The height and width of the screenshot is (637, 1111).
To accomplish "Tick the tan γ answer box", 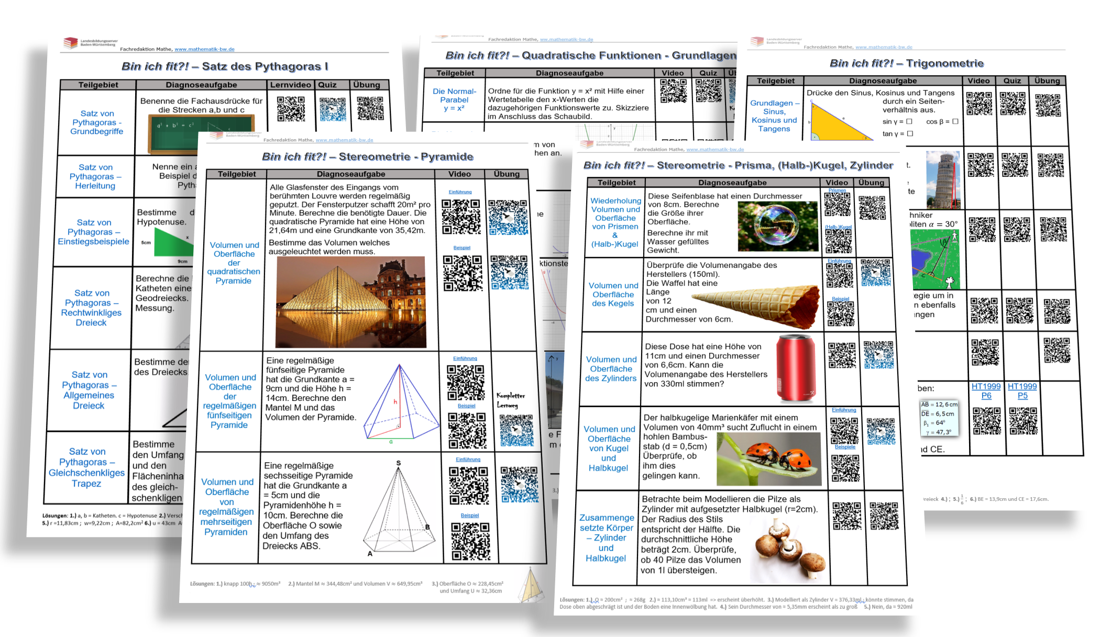I will pyautogui.click(x=910, y=133).
